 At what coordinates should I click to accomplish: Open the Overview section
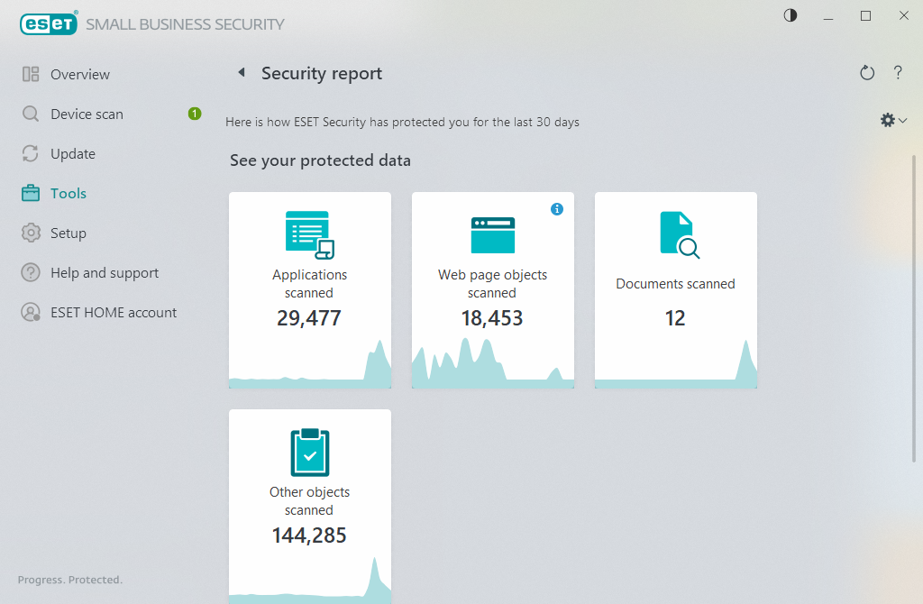(x=80, y=74)
